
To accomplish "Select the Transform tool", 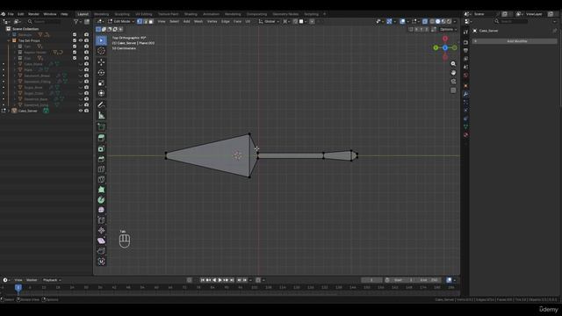I will pyautogui.click(x=101, y=93).
